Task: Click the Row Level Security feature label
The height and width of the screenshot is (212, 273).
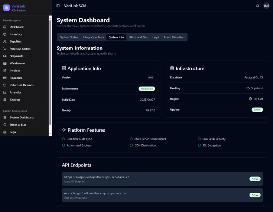Action: (214, 139)
